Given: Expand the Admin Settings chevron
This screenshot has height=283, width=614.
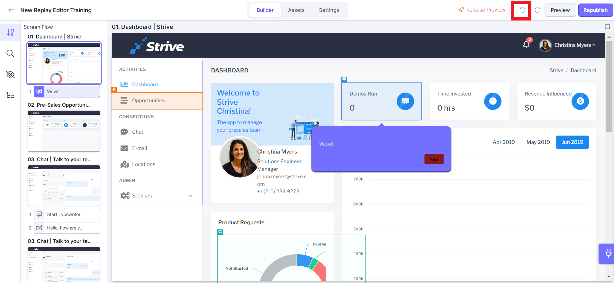Looking at the screenshot, I should (191, 196).
